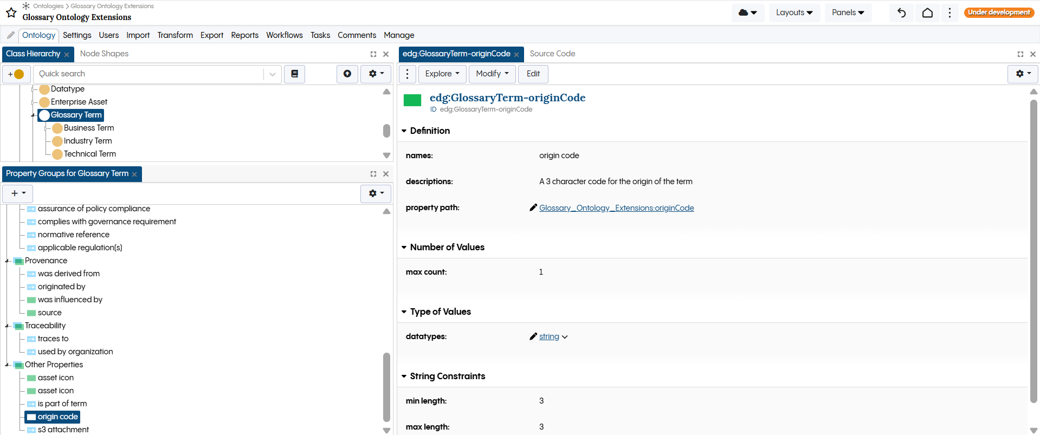This screenshot has height=435, width=1040.
Task: Click the undo arrow icon
Action: (901, 12)
